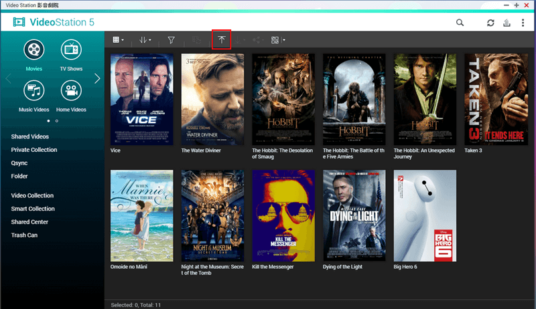Minimize the Video Station window
Image resolution: width=536 pixels, height=309 pixels.
coord(507,5)
